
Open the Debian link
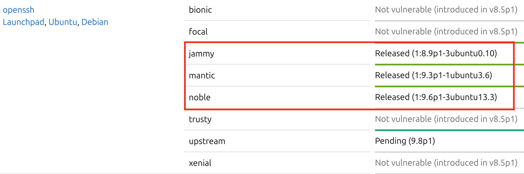coord(95,22)
